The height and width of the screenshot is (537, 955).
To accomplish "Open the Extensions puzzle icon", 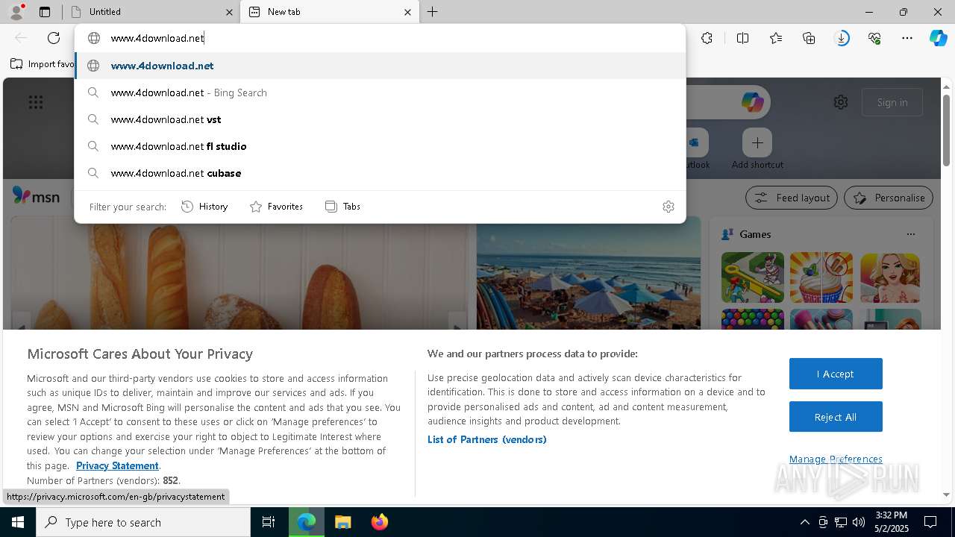I will coord(707,38).
